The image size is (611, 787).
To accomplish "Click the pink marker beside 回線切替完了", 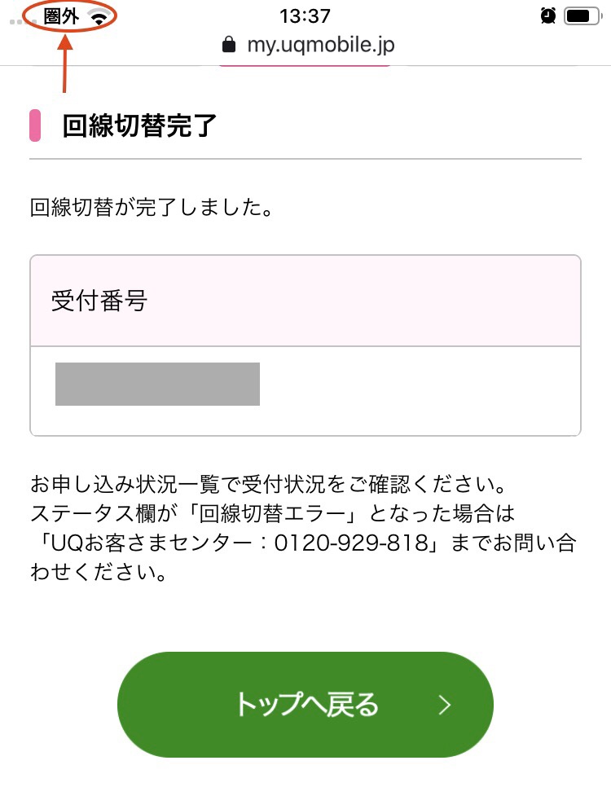I will pyautogui.click(x=35, y=126).
